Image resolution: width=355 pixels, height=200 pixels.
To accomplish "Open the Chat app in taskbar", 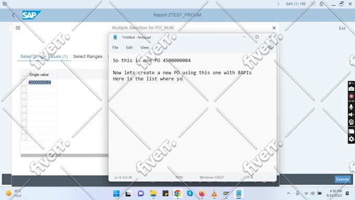I will 141,193.
